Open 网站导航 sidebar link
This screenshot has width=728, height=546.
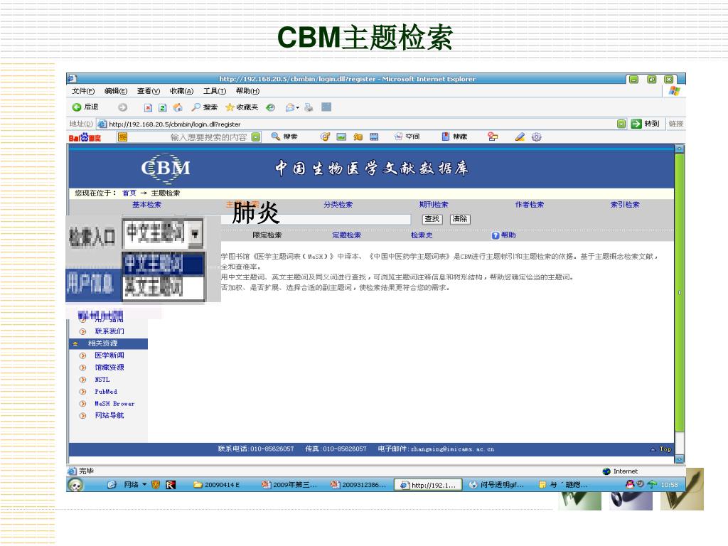(109, 416)
